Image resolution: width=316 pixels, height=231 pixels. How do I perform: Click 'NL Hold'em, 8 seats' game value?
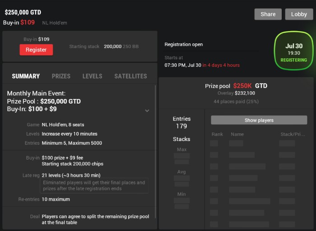(63, 125)
